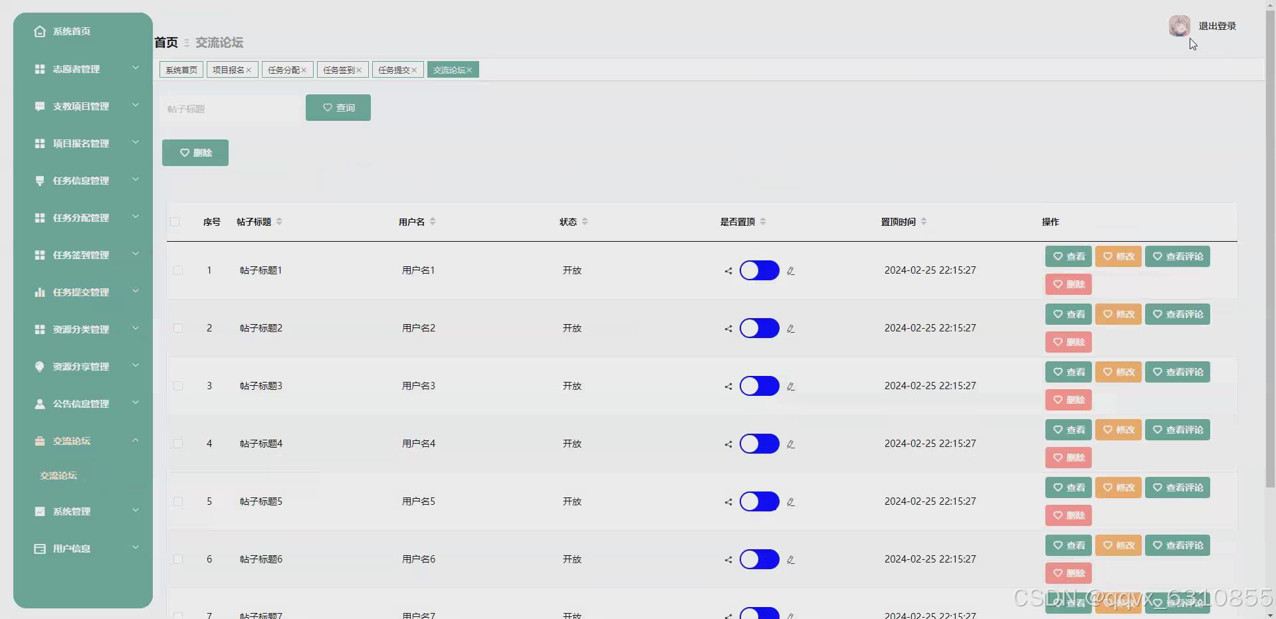Check the checkbox for row 6
This screenshot has width=1276, height=619.
(x=178, y=559)
